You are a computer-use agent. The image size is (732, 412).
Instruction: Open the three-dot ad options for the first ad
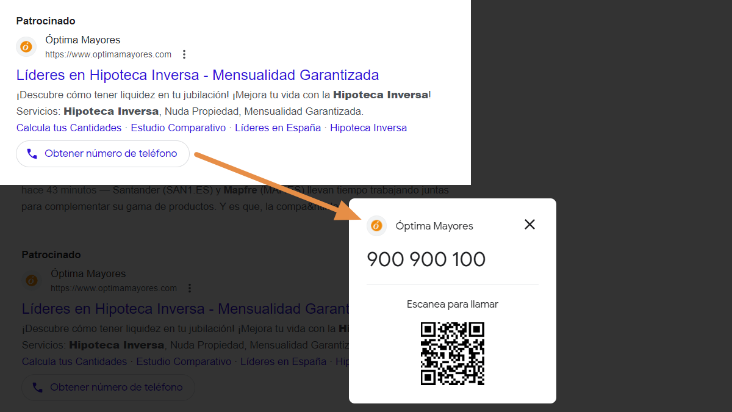(184, 54)
